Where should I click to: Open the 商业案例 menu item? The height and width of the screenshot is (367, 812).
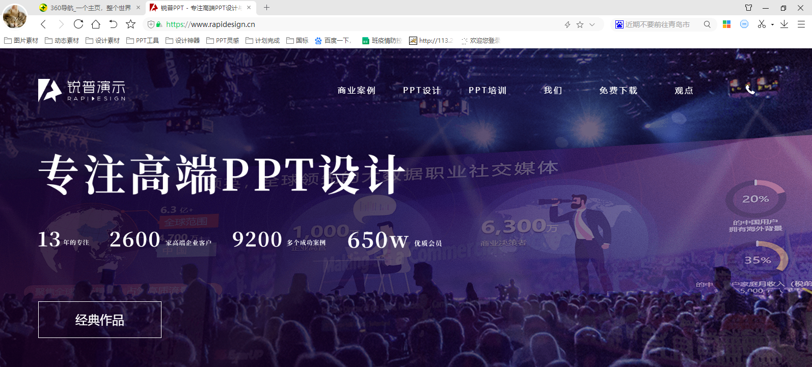tap(357, 91)
